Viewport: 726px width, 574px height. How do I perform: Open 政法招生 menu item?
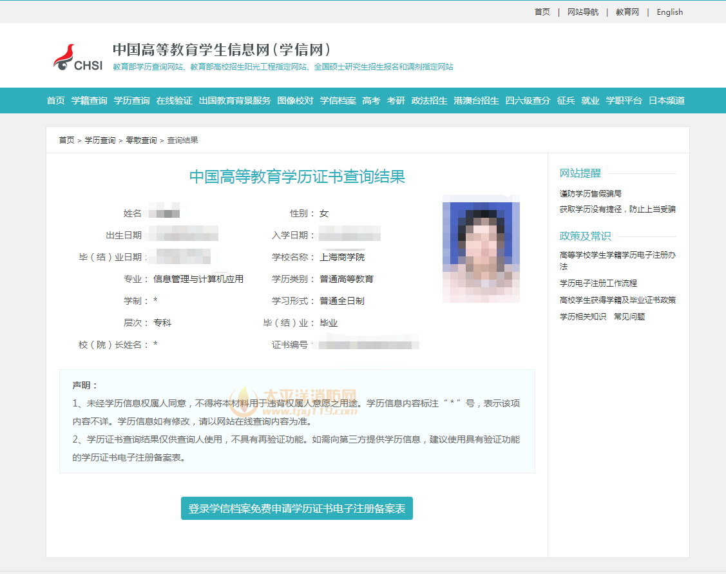point(429,100)
